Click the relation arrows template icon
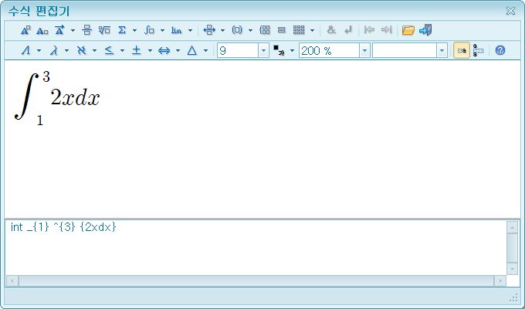Viewport: 525px width, 309px height. pyautogui.click(x=209, y=30)
